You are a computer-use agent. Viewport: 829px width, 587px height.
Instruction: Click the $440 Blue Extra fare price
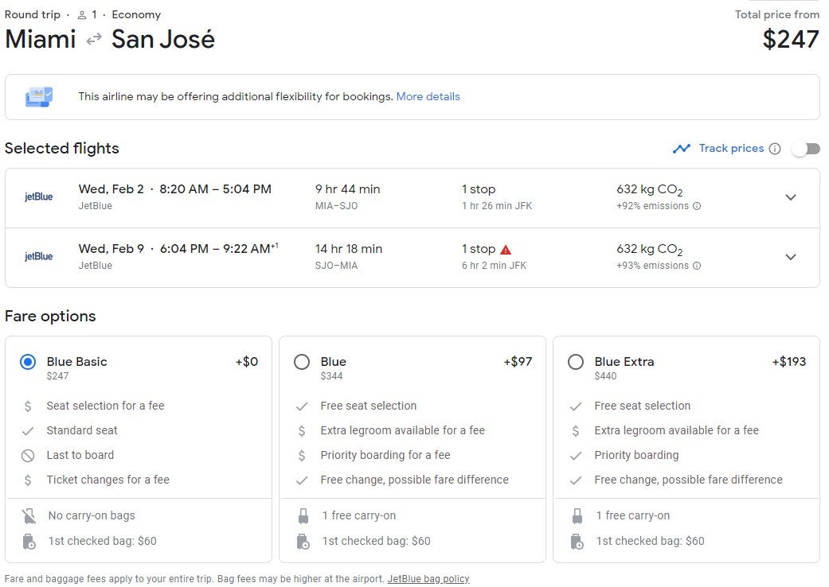point(605,376)
